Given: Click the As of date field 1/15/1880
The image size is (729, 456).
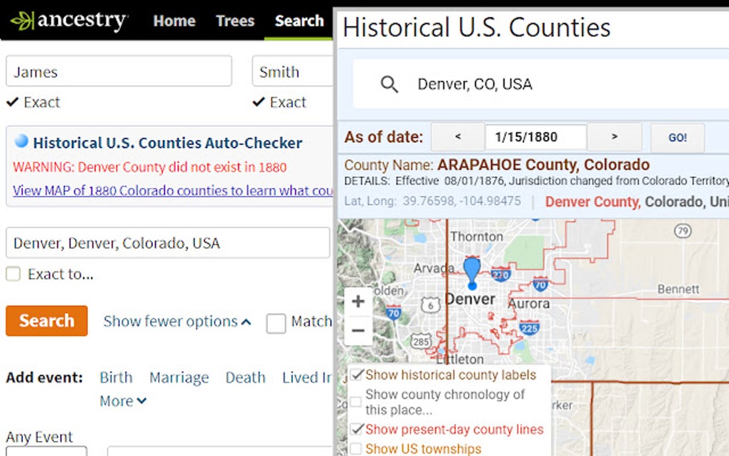Looking at the screenshot, I should pyautogui.click(x=535, y=137).
